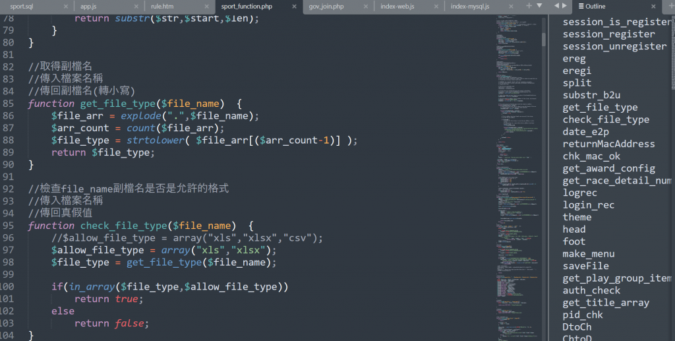Viewport: 675px width, 341px height.
Task: Close the sport.sql tab
Action: pos(66,7)
